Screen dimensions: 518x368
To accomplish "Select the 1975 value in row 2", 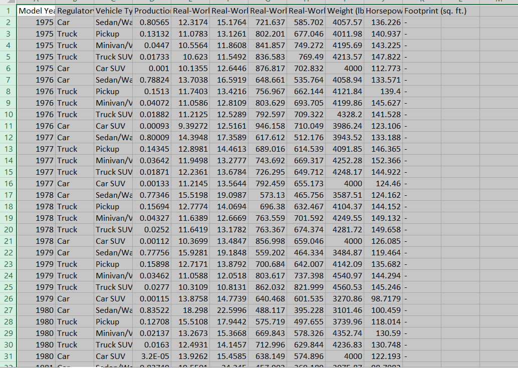I will click(x=36, y=22).
